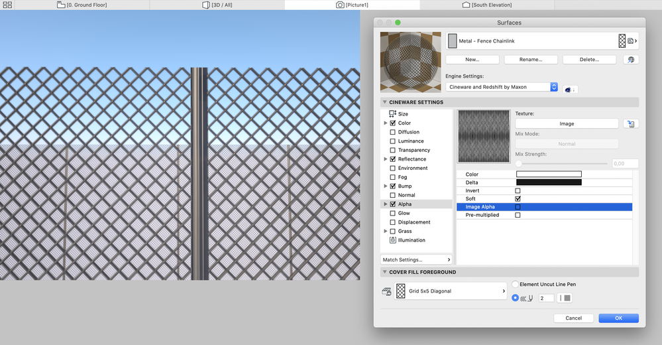Confirm with the OK button
The width and height of the screenshot is (662, 345).
point(618,318)
